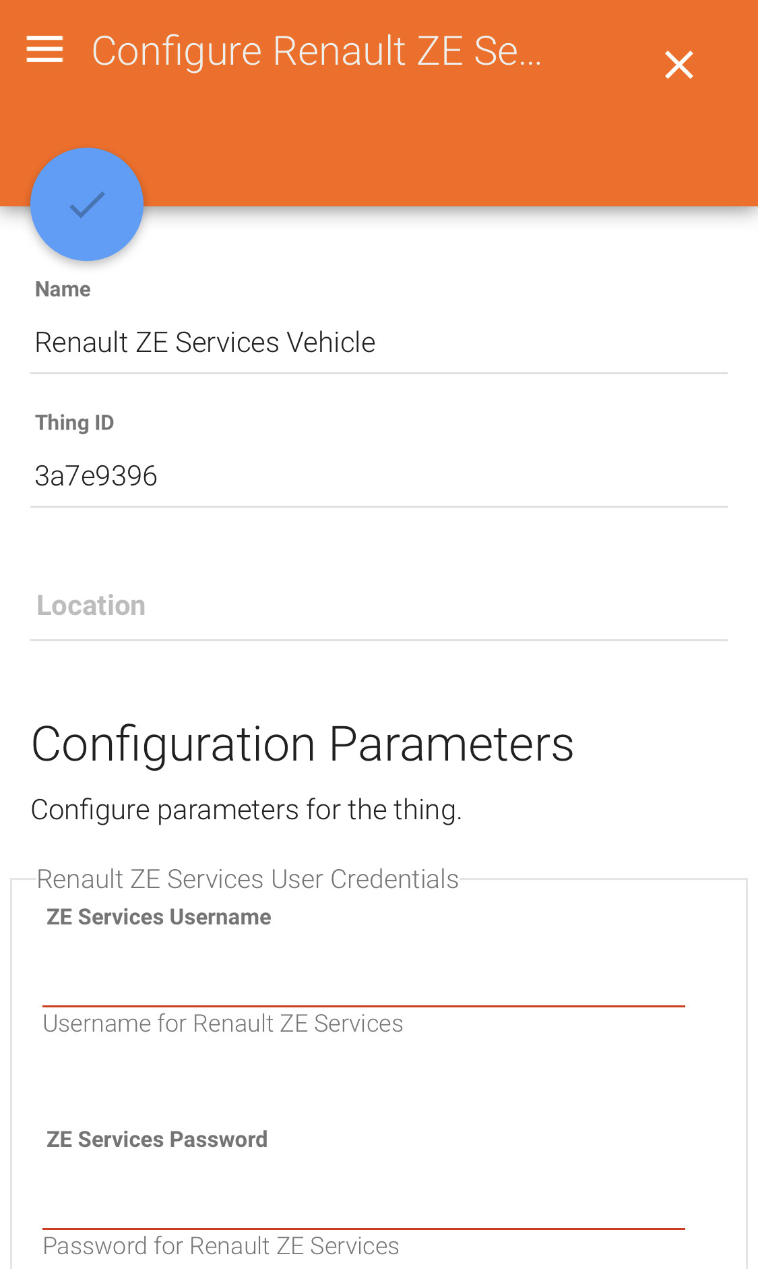Click the empty Location input field
Image resolution: width=758 pixels, height=1269 pixels.
[x=377, y=606]
